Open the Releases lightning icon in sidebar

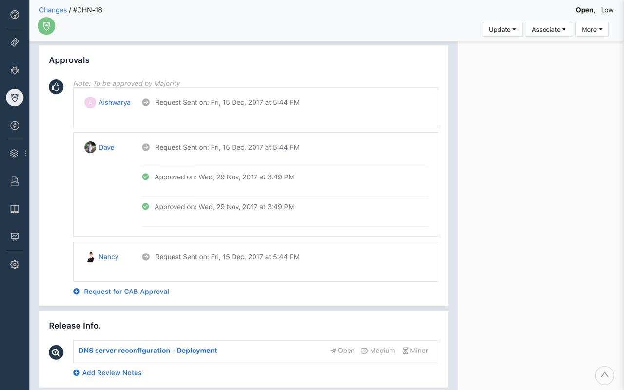(x=15, y=126)
